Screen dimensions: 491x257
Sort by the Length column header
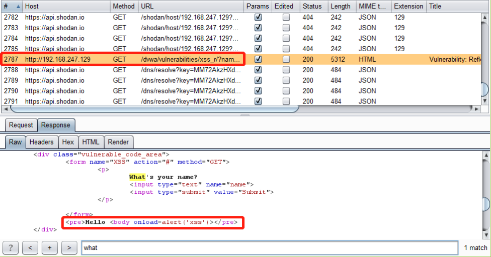coord(342,6)
